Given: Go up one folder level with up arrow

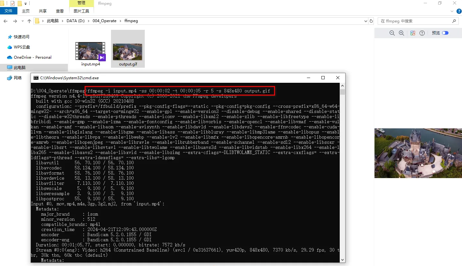Looking at the screenshot, I should point(29,21).
